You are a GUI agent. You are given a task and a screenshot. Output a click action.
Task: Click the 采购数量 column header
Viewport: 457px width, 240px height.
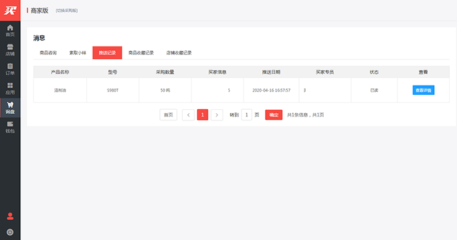(165, 72)
